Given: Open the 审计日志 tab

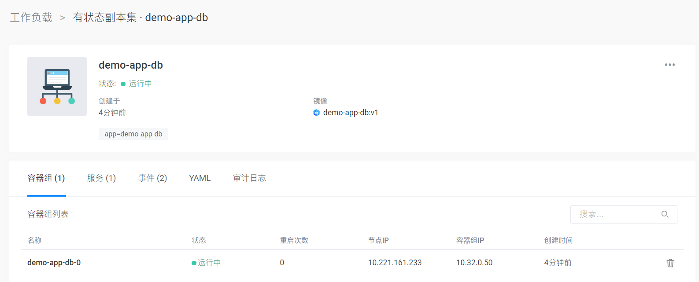Looking at the screenshot, I should coord(249,178).
